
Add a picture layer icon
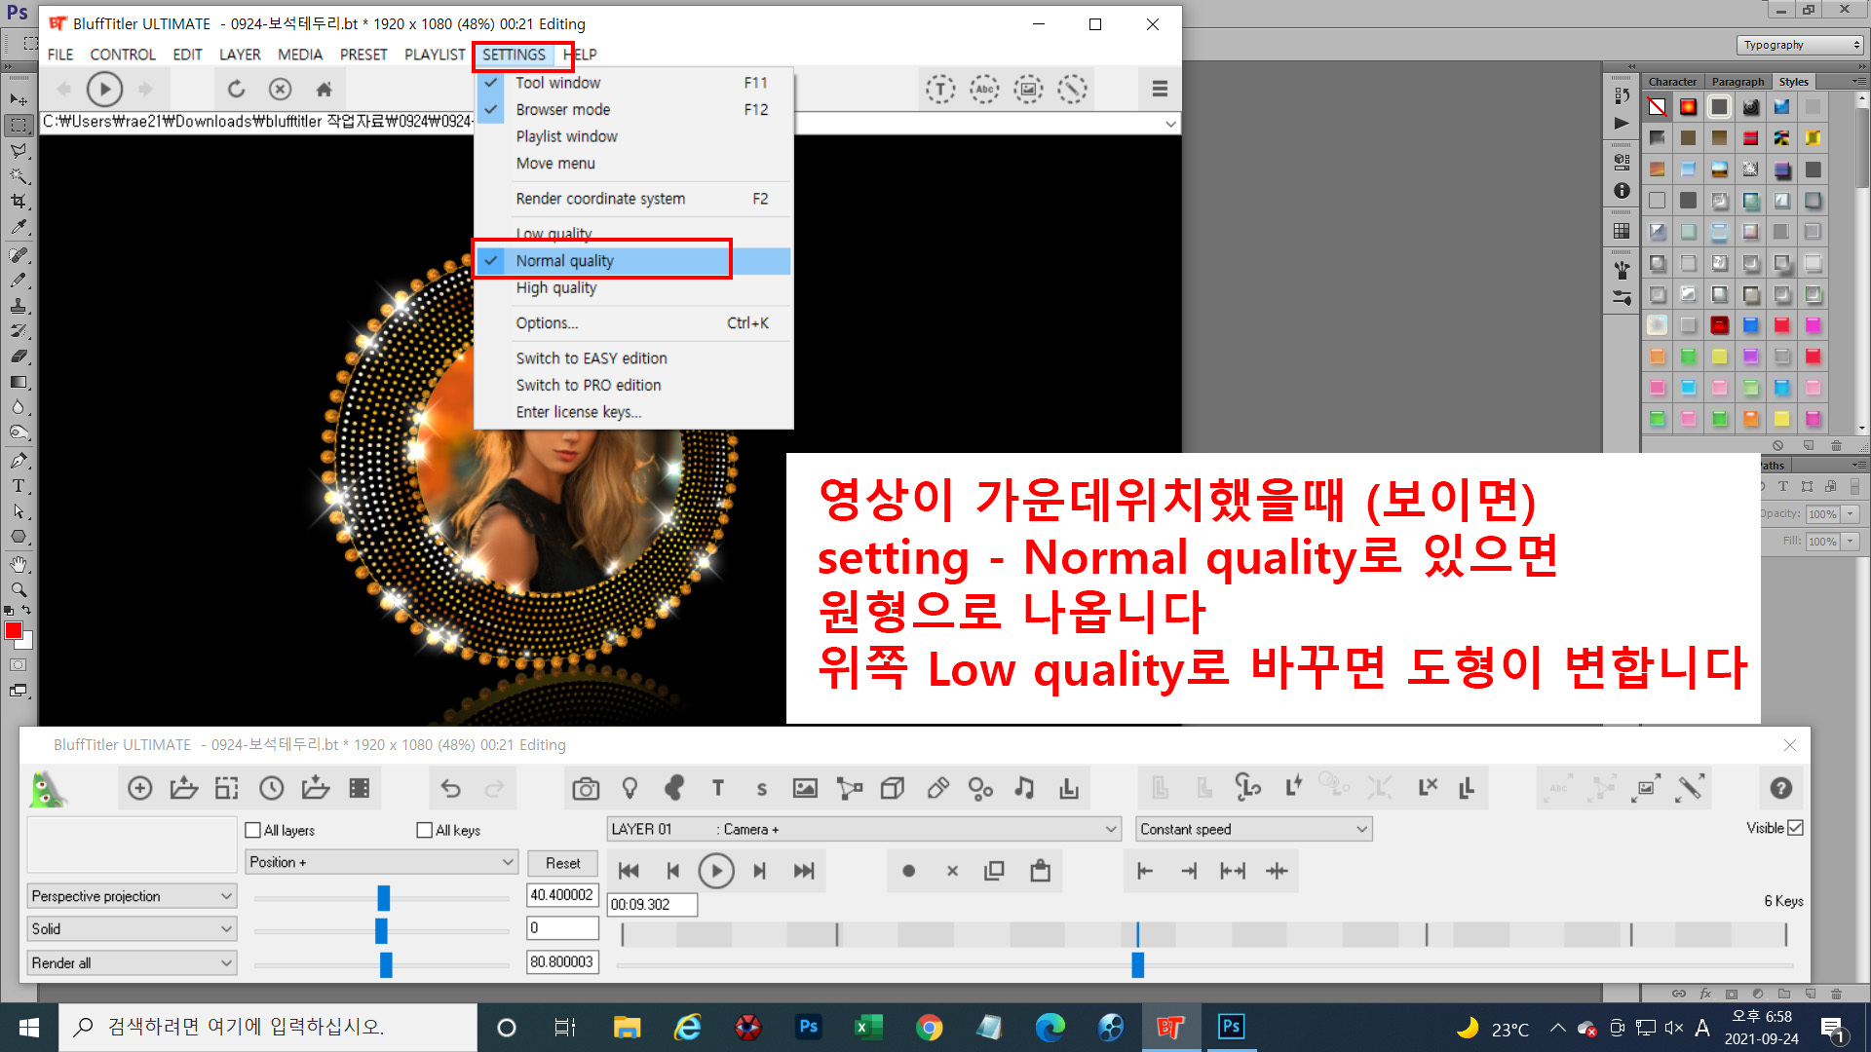click(x=805, y=788)
